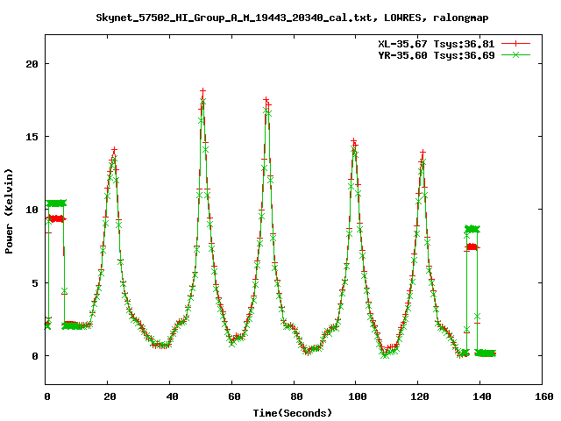Click the highest peak near 50 seconds
The width and height of the screenshot is (561, 421).
[202, 91]
